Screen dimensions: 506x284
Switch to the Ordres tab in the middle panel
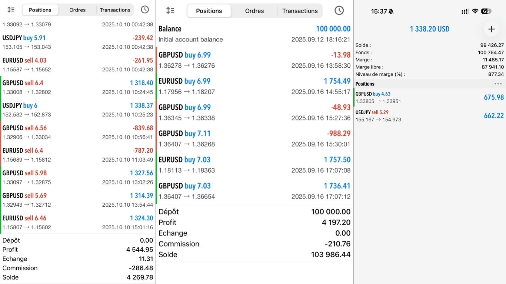point(254,11)
